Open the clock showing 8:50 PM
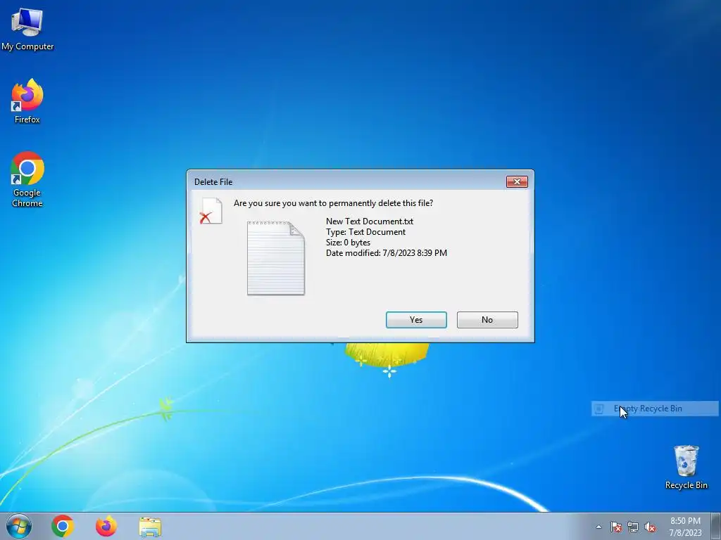Viewport: 721px width, 540px height. (x=685, y=526)
